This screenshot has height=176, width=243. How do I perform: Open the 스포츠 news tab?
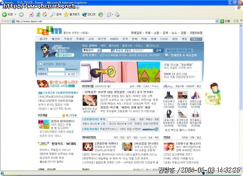[x=146, y=86]
